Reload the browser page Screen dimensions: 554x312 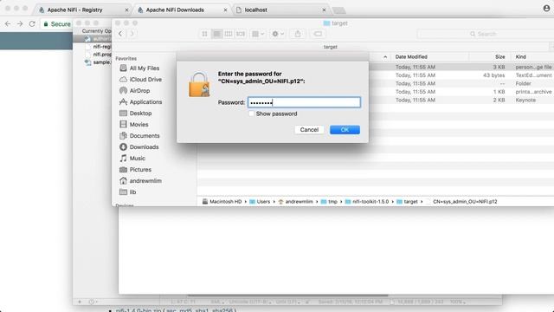click(32, 23)
